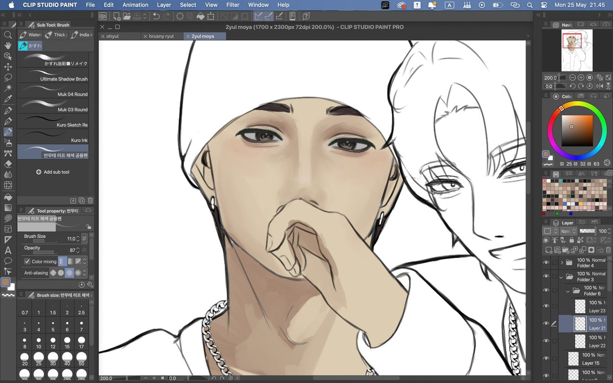Image resolution: width=613 pixels, height=383 pixels.
Task: Select Kuro Ink brush
Action: pos(53,137)
